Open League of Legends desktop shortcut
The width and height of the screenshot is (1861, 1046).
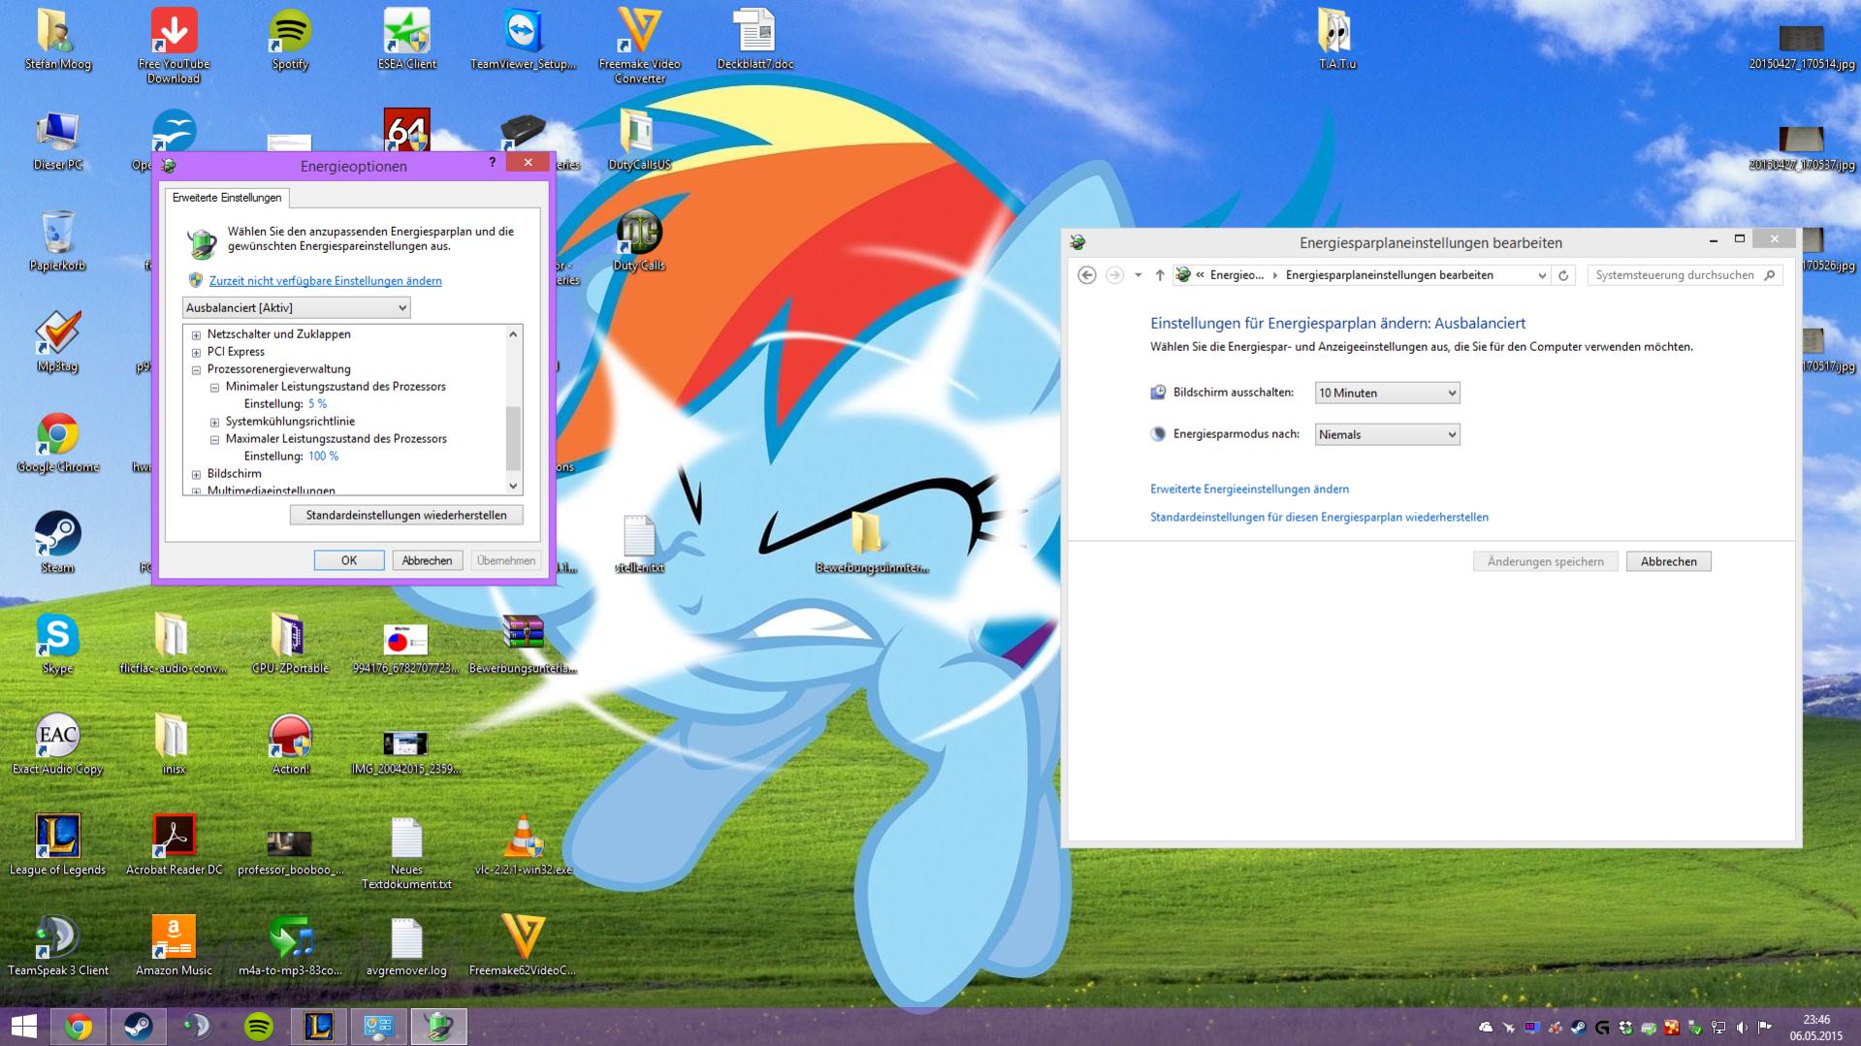[x=57, y=846]
